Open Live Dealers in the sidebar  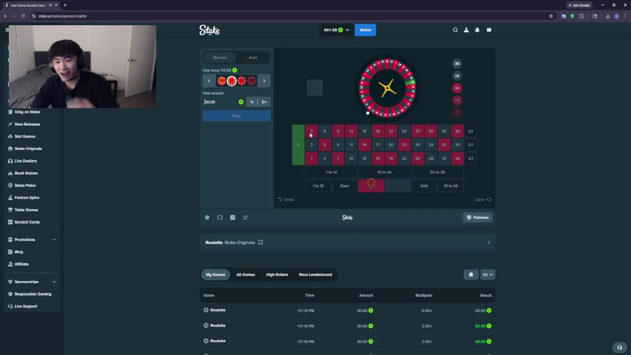[25, 161]
